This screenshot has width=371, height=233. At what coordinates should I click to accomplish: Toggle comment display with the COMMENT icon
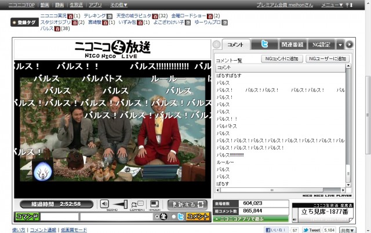[x=137, y=204]
